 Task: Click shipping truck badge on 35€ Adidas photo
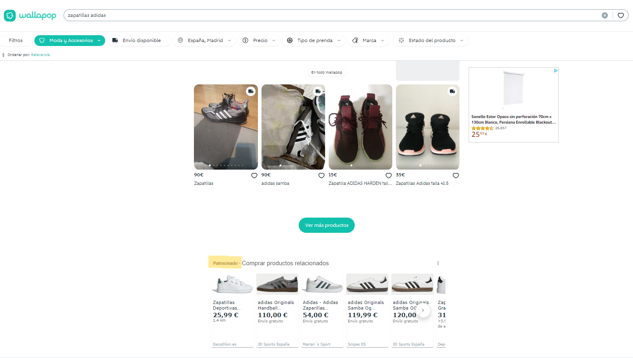click(x=452, y=91)
